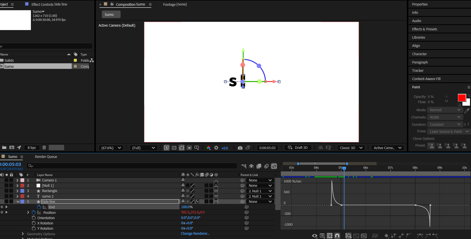The width and height of the screenshot is (471, 239).
Task: Click the auto-zoom graph height icon
Action: 348,235
